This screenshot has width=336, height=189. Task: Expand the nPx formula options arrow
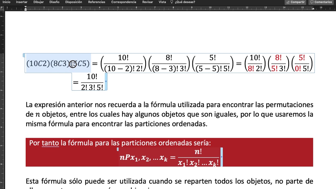[222, 157]
